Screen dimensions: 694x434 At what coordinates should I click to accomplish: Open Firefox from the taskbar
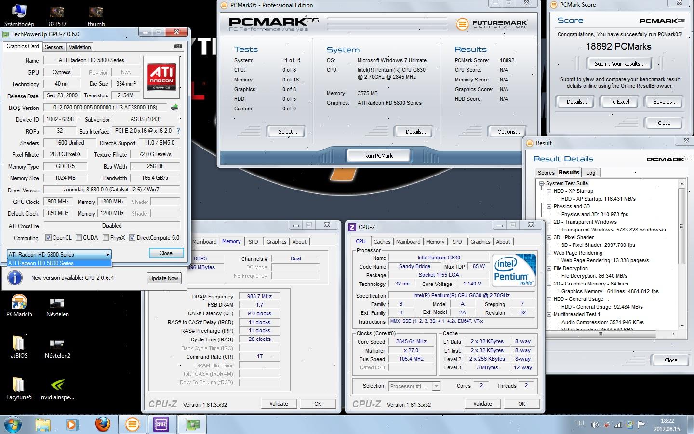pyautogui.click(x=102, y=424)
